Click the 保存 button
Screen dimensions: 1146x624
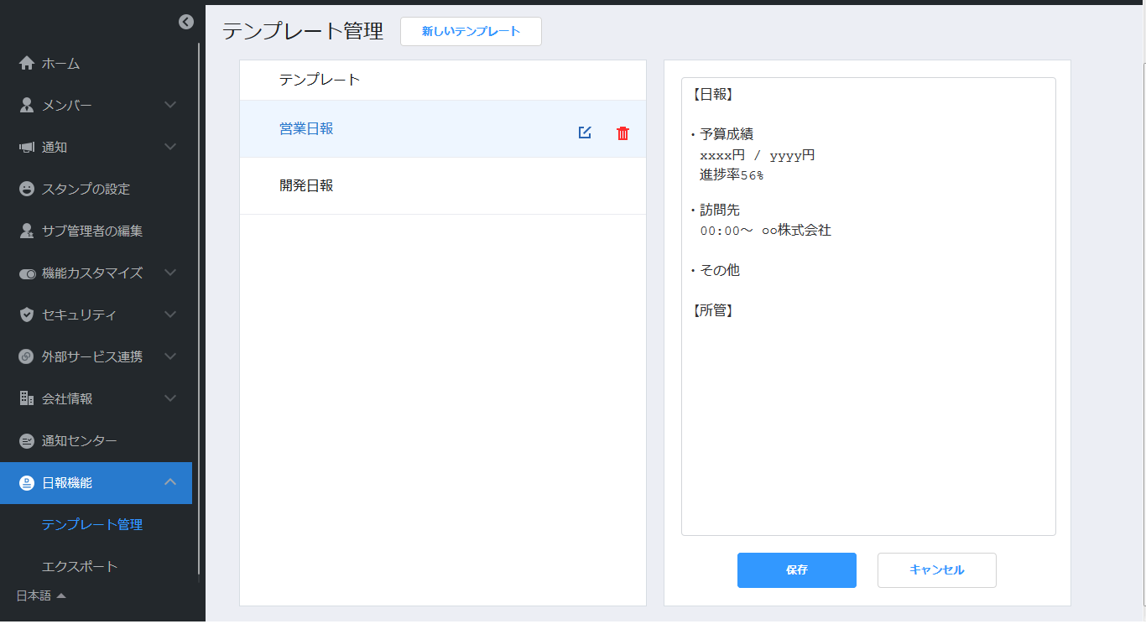pyautogui.click(x=797, y=570)
